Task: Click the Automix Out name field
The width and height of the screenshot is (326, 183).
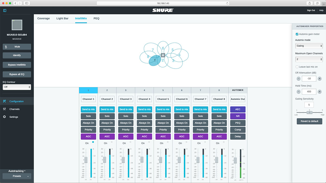Action: tap(238, 99)
